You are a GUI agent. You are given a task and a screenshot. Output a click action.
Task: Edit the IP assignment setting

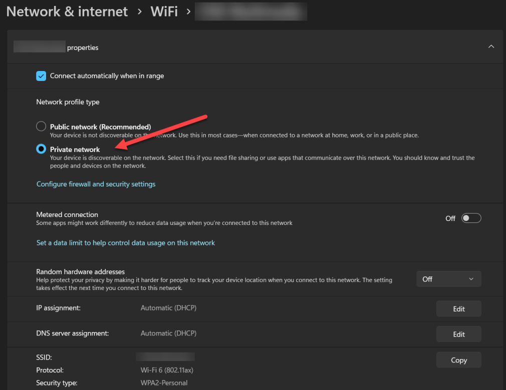coord(458,308)
